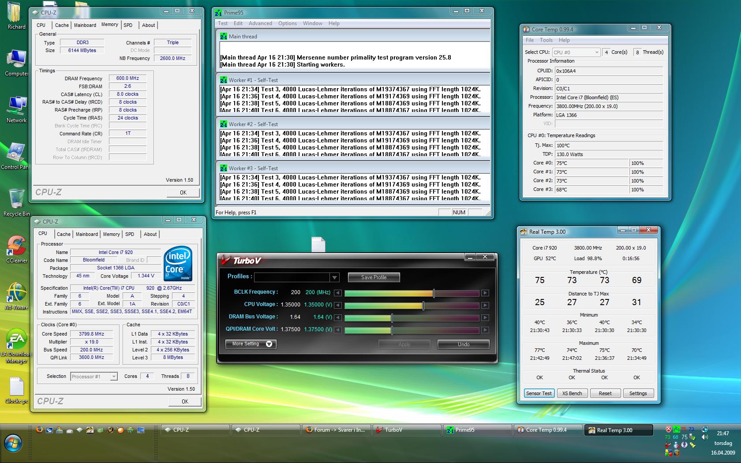Click the Reset button in Real Temp
This screenshot has width=741, height=463.
pos(605,393)
